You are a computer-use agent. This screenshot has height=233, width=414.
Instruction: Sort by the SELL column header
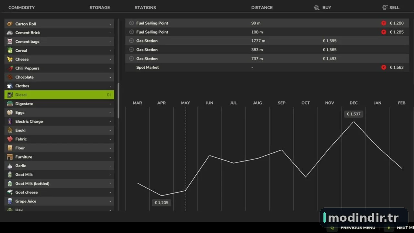click(391, 7)
